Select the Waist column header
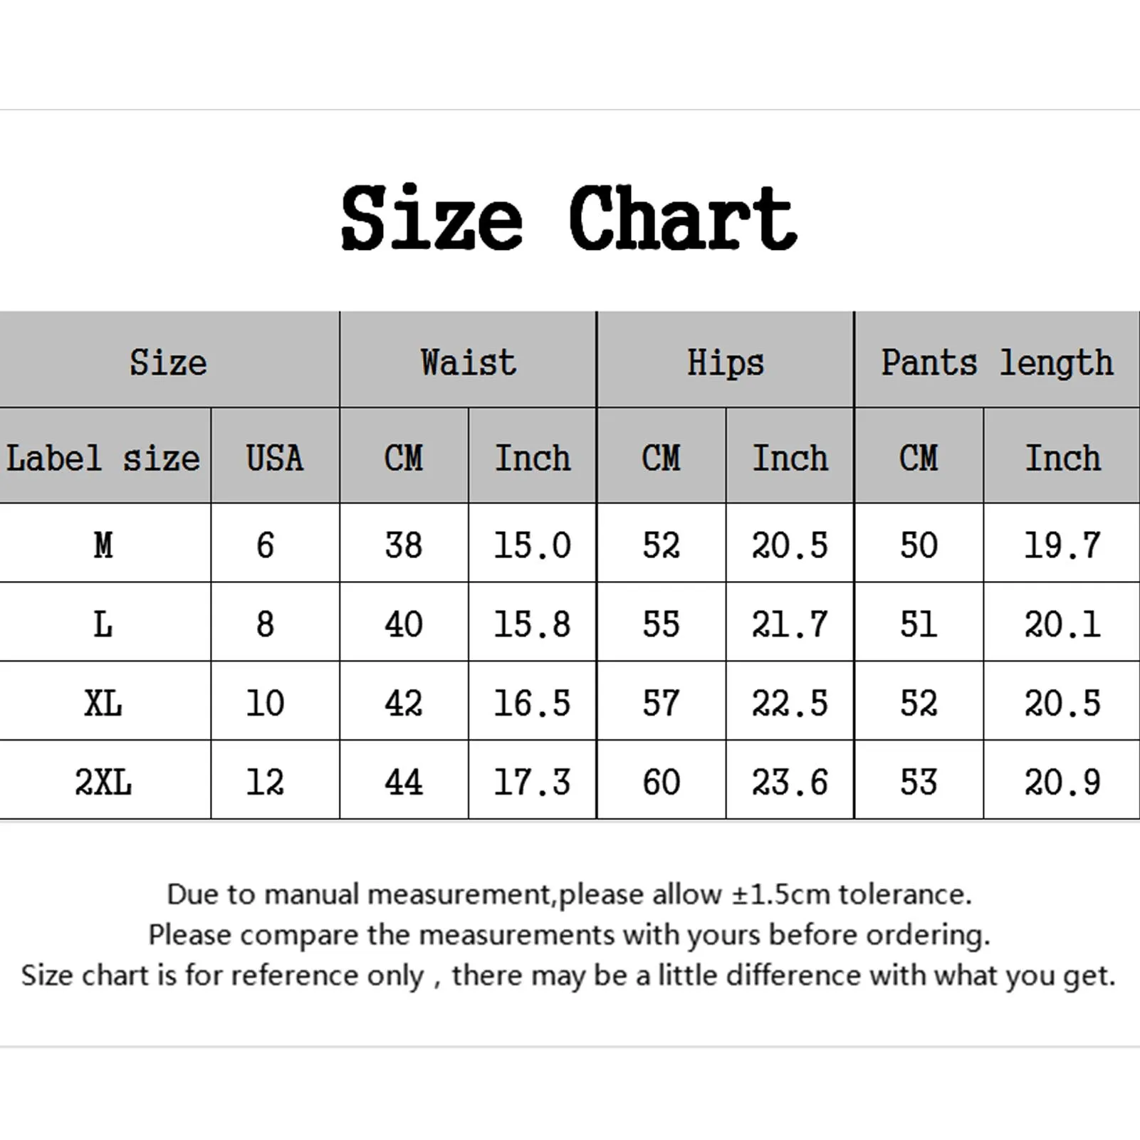The image size is (1140, 1140). point(468,362)
